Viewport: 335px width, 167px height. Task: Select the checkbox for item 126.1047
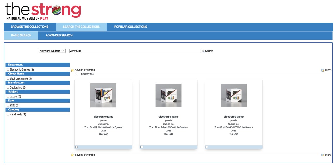(x=142, y=147)
